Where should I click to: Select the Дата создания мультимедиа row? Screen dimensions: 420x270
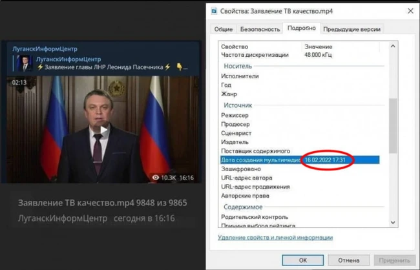pyautogui.click(x=300, y=160)
